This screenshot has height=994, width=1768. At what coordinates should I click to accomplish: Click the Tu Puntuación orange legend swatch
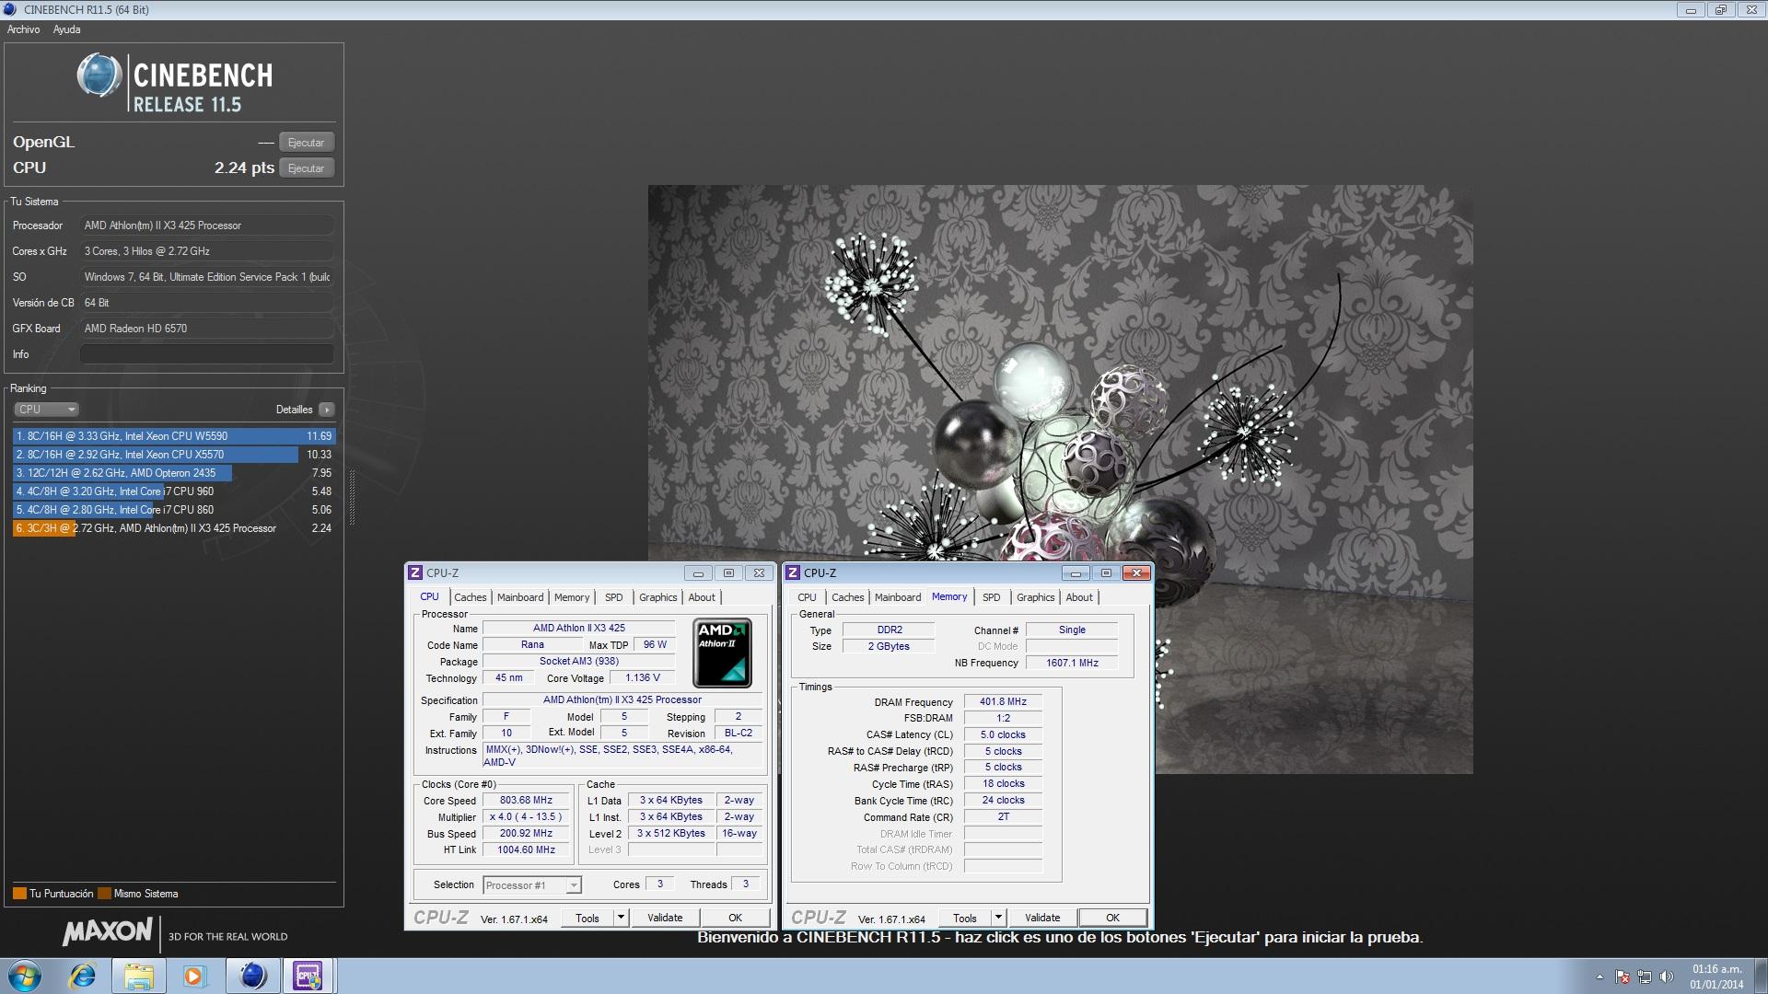19,894
